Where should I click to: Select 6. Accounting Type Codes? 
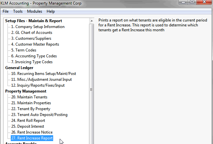34,56
